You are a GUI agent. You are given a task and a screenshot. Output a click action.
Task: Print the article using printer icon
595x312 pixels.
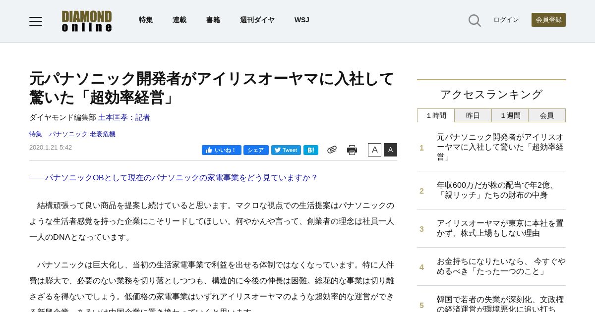point(352,150)
